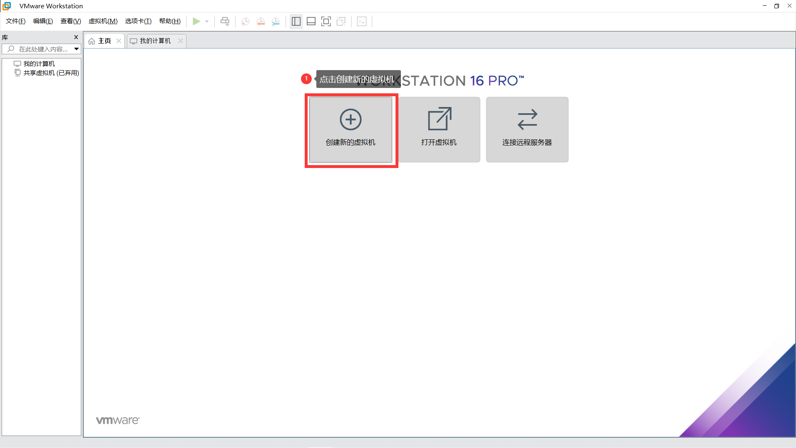
Task: Click the 连接远程服务器 tile
Action: [x=527, y=129]
